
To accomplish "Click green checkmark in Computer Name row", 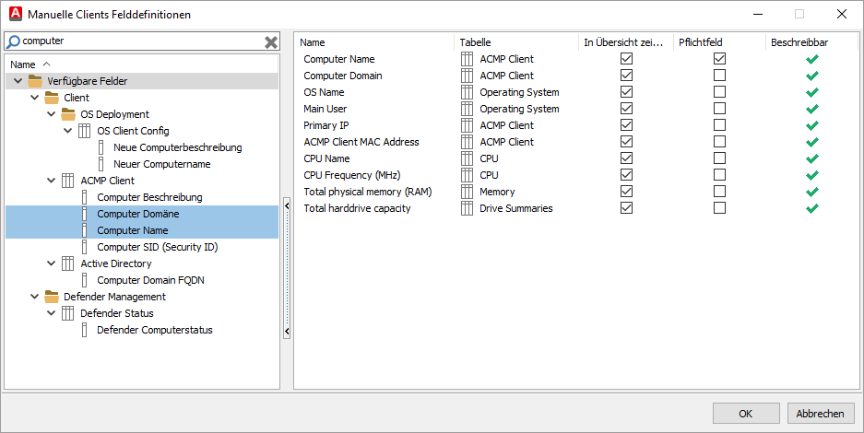I will (811, 59).
